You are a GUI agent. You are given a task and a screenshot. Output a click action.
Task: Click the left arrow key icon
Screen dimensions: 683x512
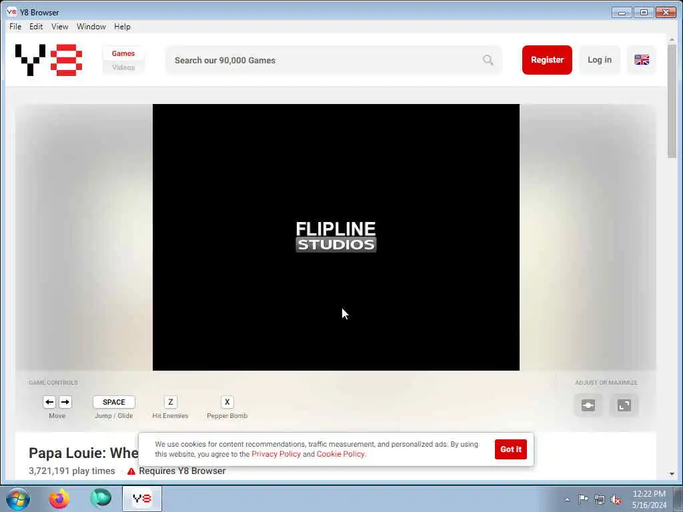[49, 402]
